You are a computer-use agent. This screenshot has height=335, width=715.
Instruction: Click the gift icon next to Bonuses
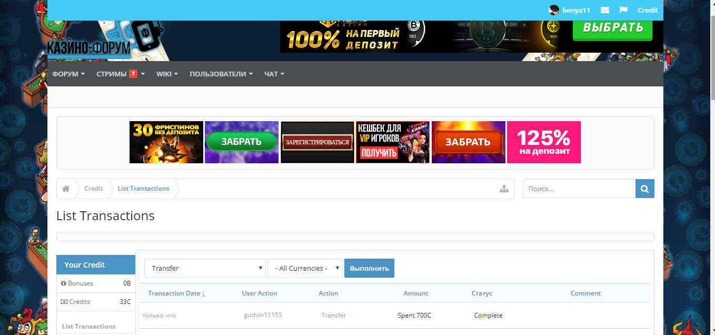[65, 283]
